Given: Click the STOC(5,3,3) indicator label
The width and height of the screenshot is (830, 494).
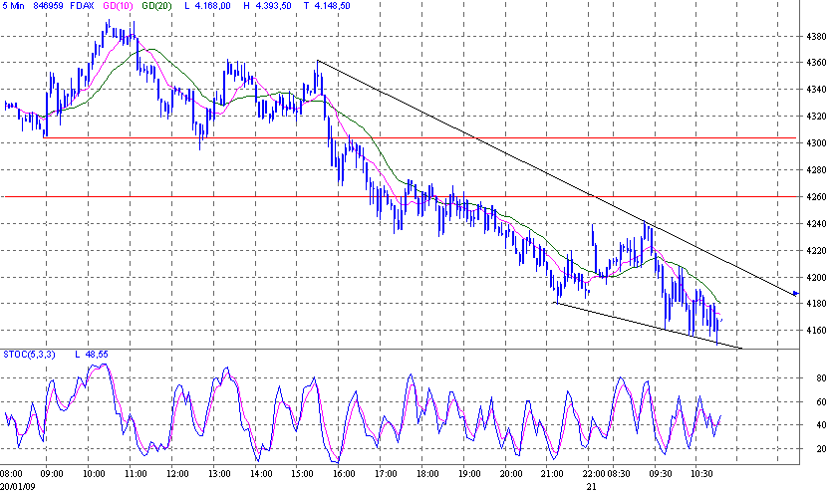Looking at the screenshot, I should tap(29, 355).
